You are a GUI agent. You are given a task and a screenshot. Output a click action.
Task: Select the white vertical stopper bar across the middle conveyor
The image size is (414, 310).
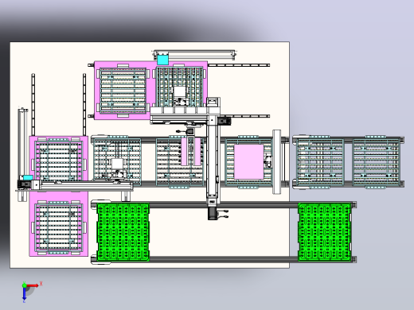tap(277, 162)
